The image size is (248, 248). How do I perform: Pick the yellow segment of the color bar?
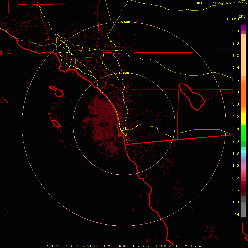point(243,118)
